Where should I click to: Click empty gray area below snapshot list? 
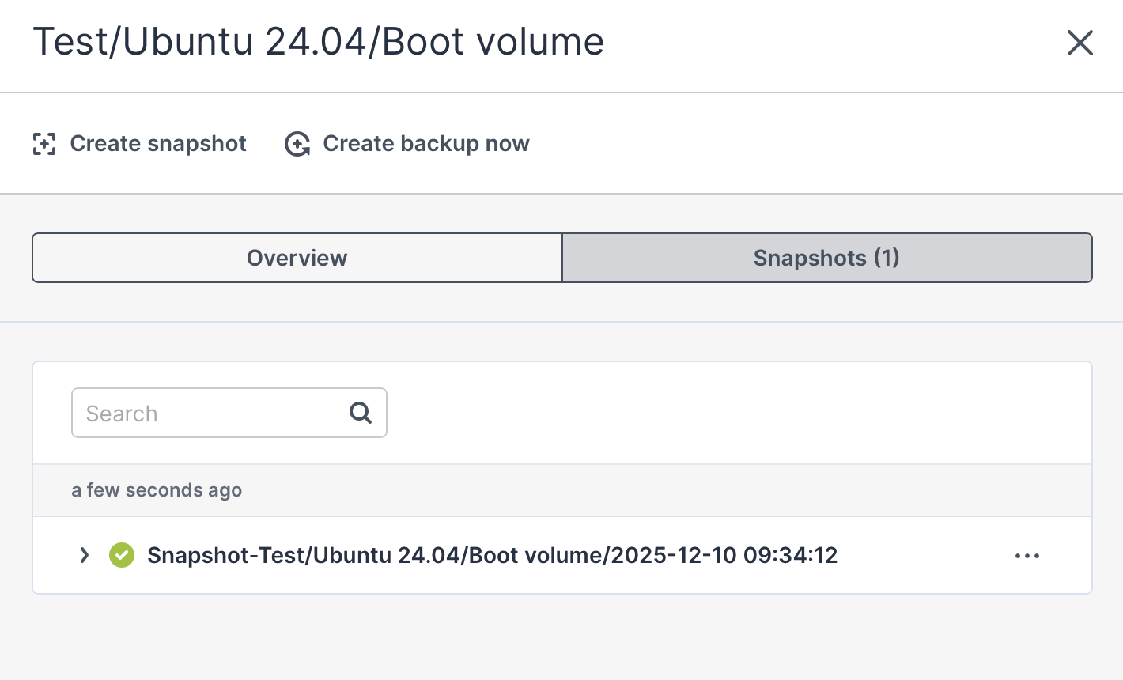[x=561, y=637]
